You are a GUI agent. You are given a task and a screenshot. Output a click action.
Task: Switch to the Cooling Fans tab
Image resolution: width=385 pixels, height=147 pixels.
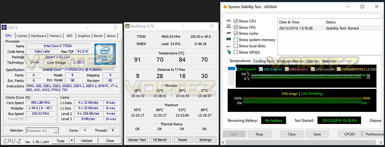264,61
